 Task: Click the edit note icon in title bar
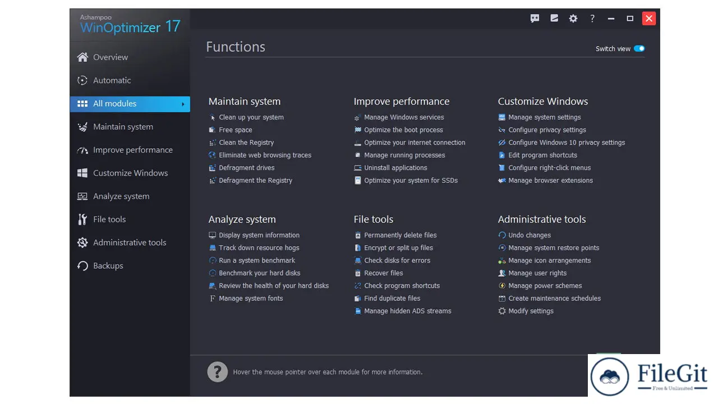click(x=554, y=19)
